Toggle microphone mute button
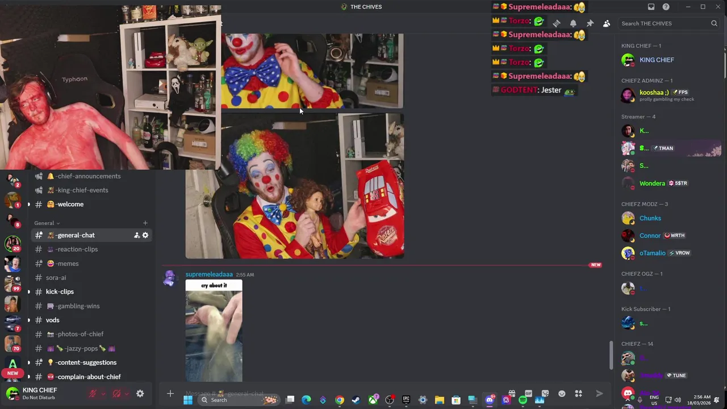The image size is (727, 409). [93, 394]
